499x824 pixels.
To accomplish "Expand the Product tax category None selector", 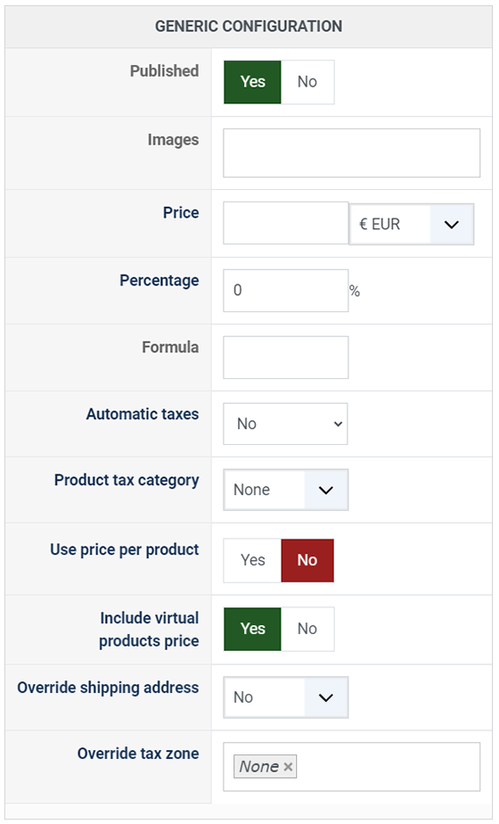I will click(x=286, y=490).
